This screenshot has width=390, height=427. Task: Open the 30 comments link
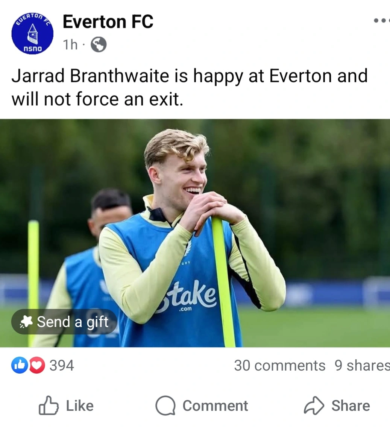(279, 365)
